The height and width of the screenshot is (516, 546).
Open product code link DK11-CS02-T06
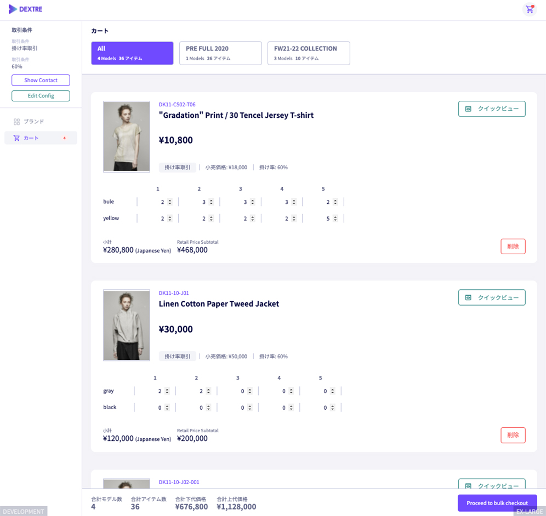click(x=177, y=105)
